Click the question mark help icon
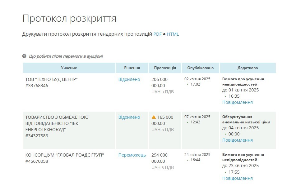Screen dimensions: 296x195 (x=24, y=56)
